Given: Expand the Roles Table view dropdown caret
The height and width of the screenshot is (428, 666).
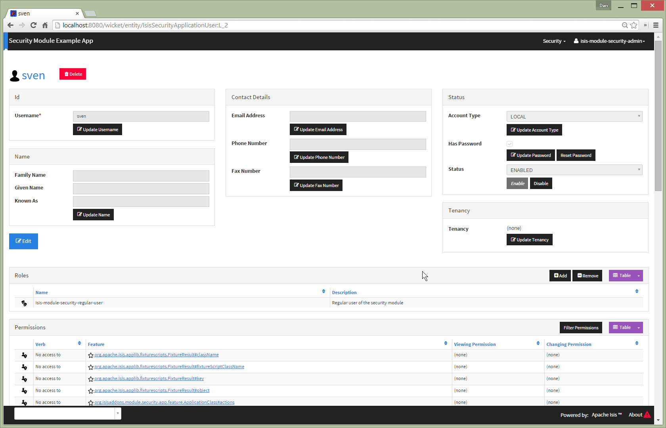Looking at the screenshot, I should tap(639, 276).
